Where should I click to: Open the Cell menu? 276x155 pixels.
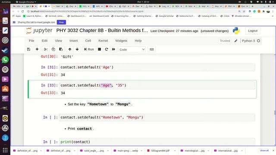pos(88,40)
